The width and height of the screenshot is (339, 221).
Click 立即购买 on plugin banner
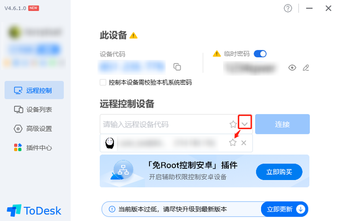(x=279, y=172)
